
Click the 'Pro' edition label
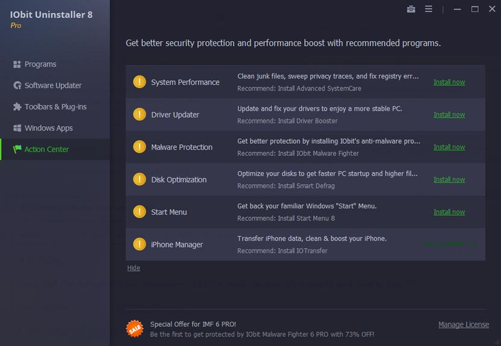coord(16,25)
